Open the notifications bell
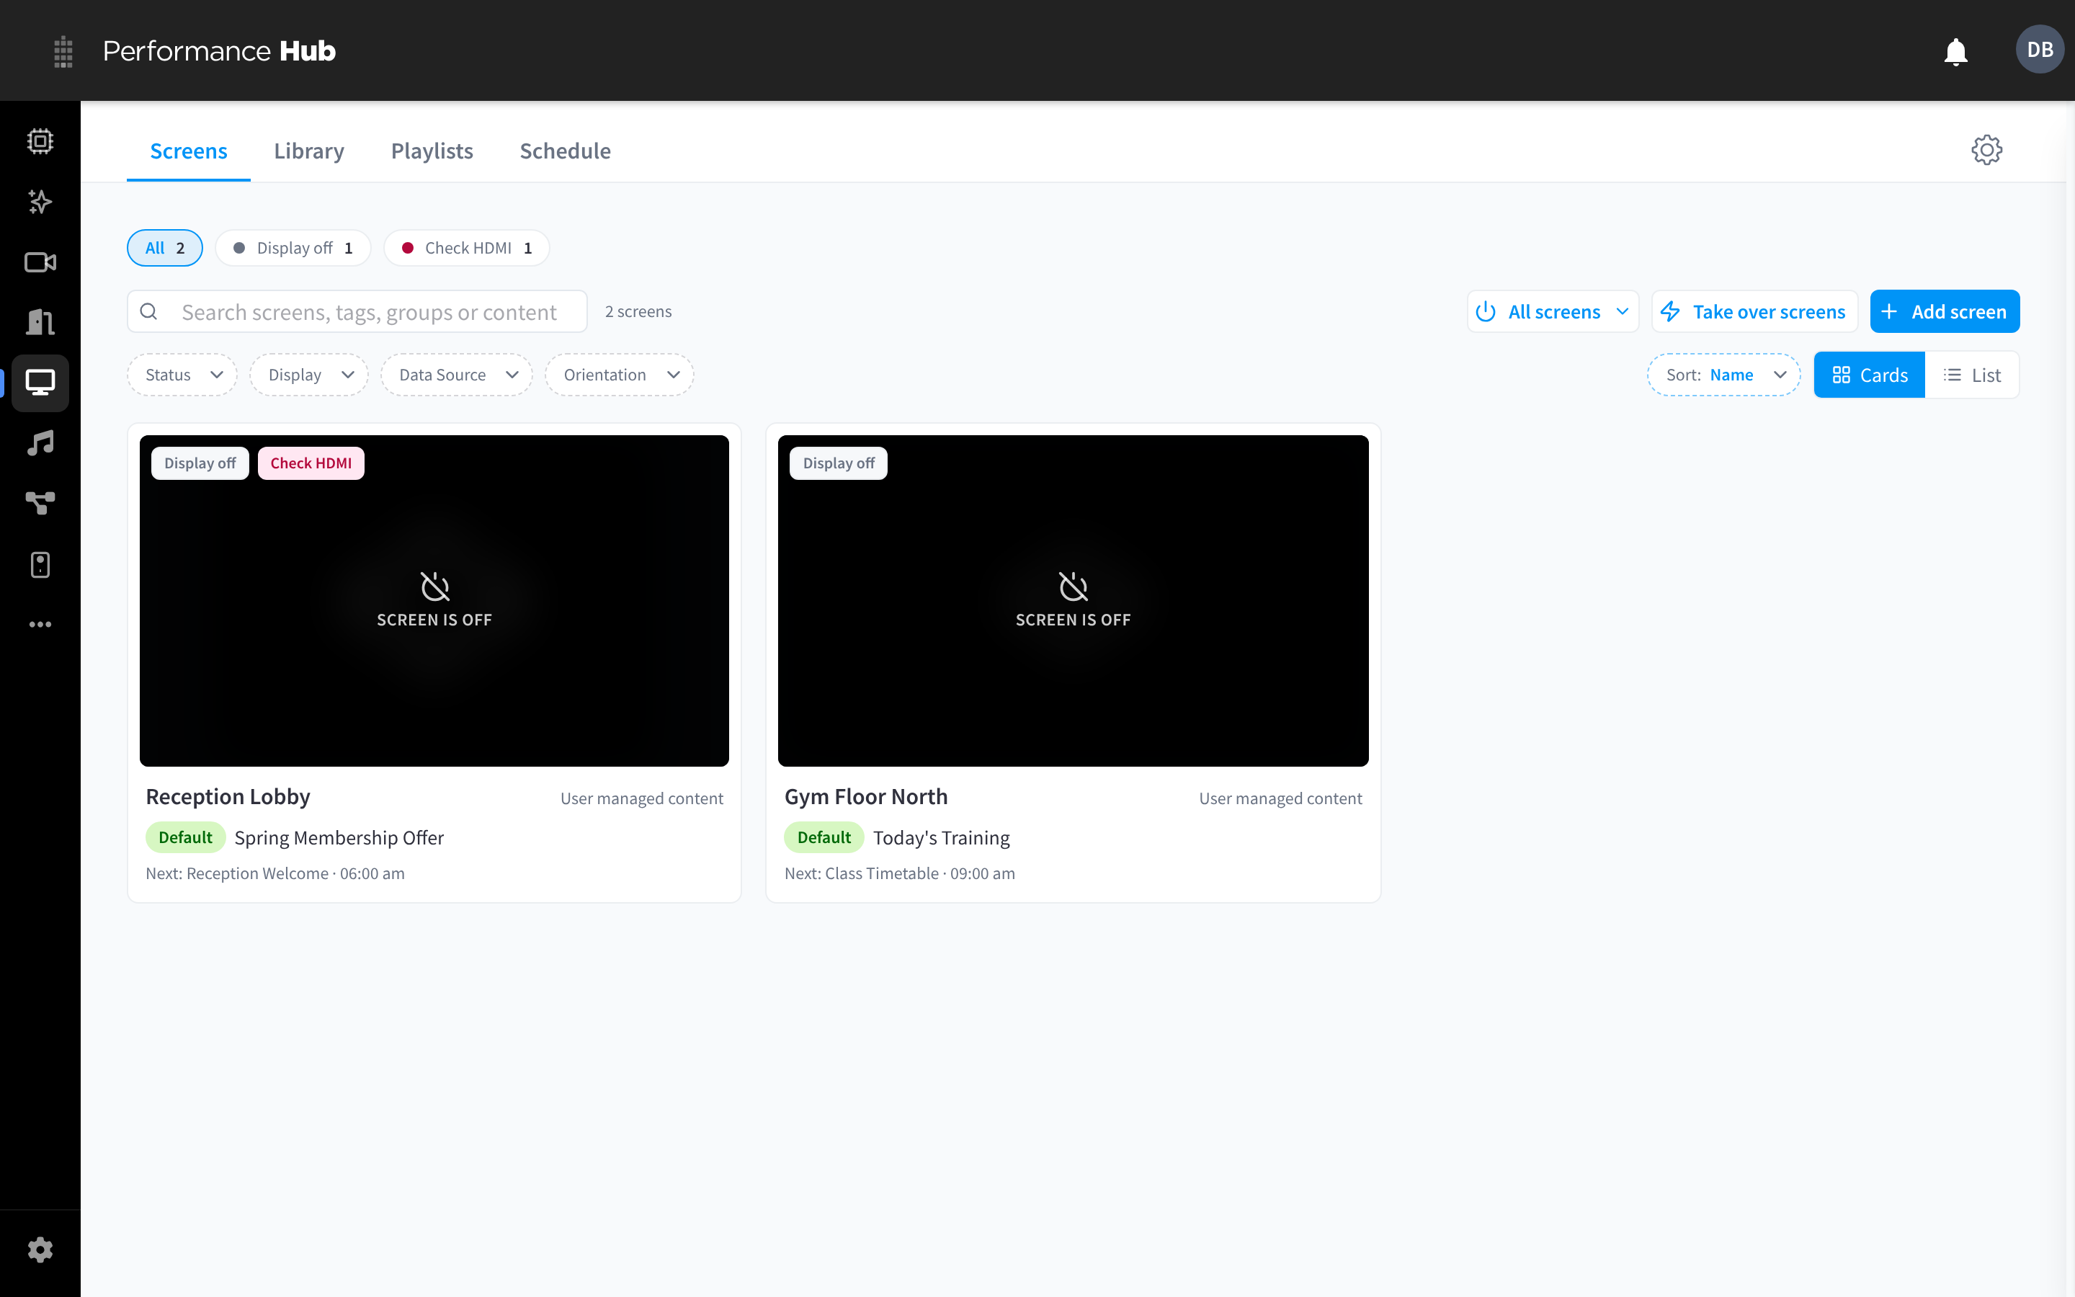 click(1955, 51)
